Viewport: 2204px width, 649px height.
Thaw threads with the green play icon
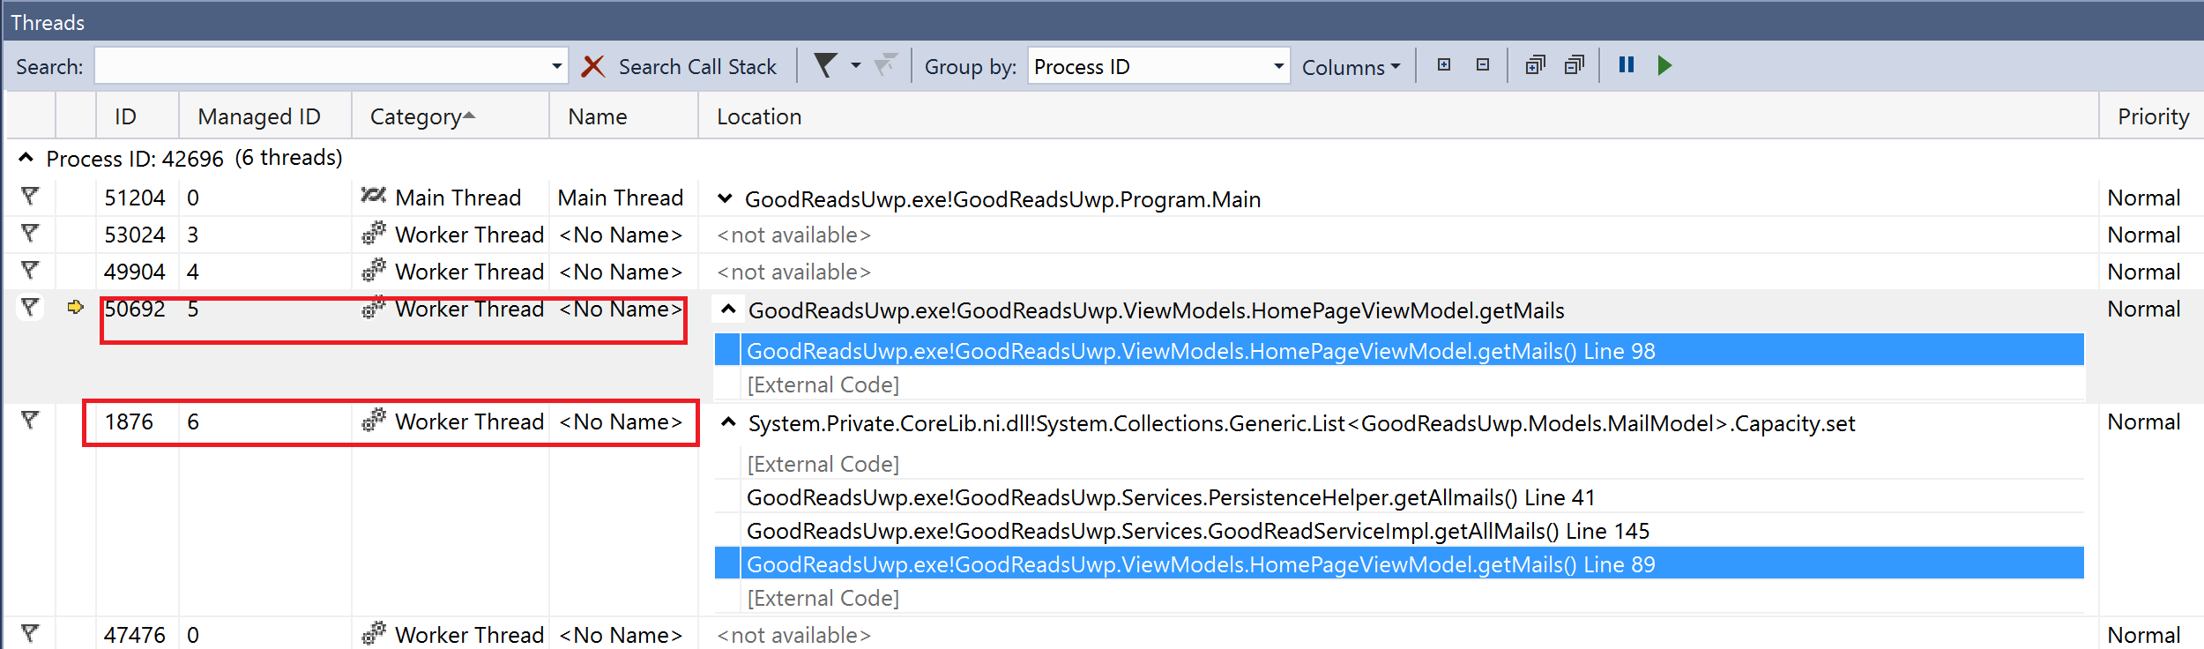coord(1664,65)
